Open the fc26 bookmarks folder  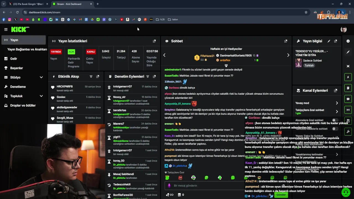(x=160, y=20)
